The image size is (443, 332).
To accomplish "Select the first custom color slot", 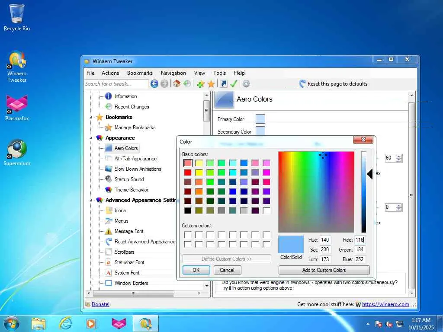I will coord(188,235).
